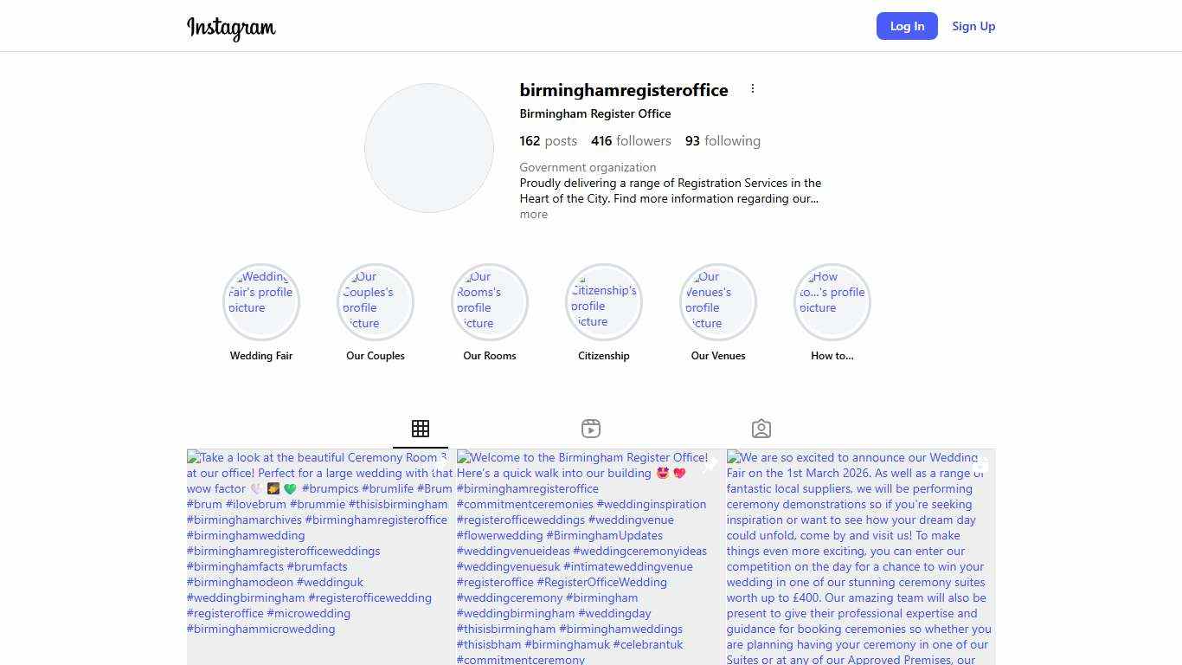This screenshot has width=1182, height=665.
Task: Open the Tagged posts tab
Action: point(761,429)
